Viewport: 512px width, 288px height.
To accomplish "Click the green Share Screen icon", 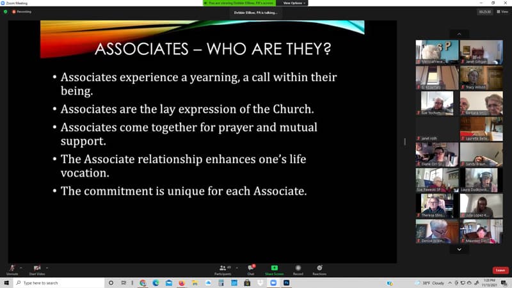I will point(275,268).
